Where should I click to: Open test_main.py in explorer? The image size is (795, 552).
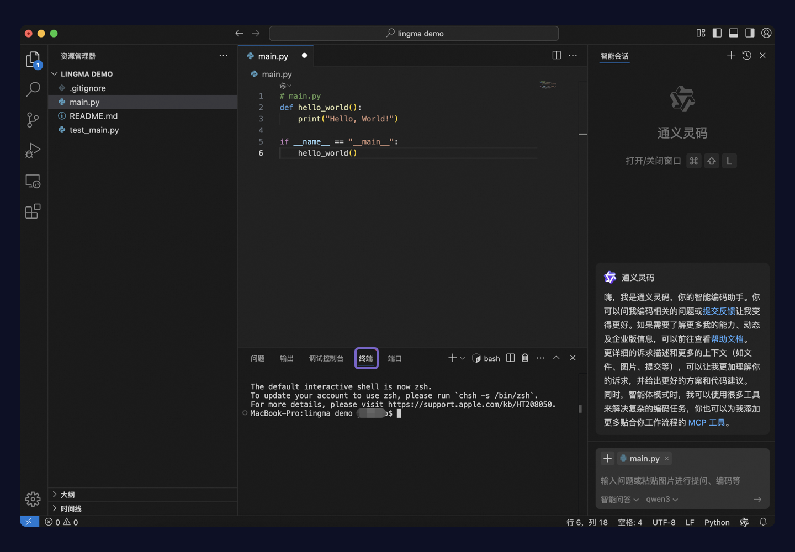click(x=143, y=130)
